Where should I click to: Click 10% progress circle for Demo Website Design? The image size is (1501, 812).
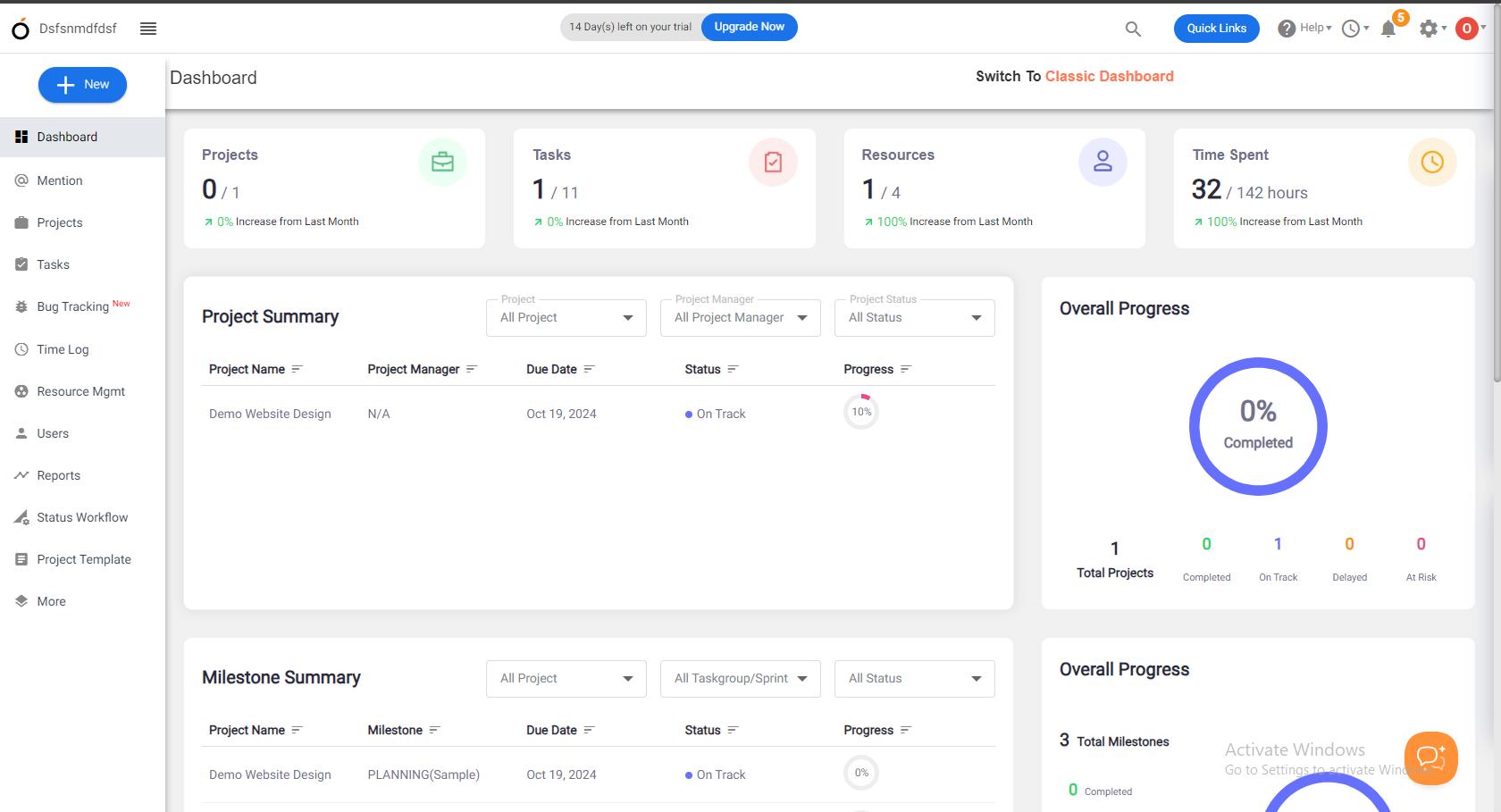click(861, 412)
